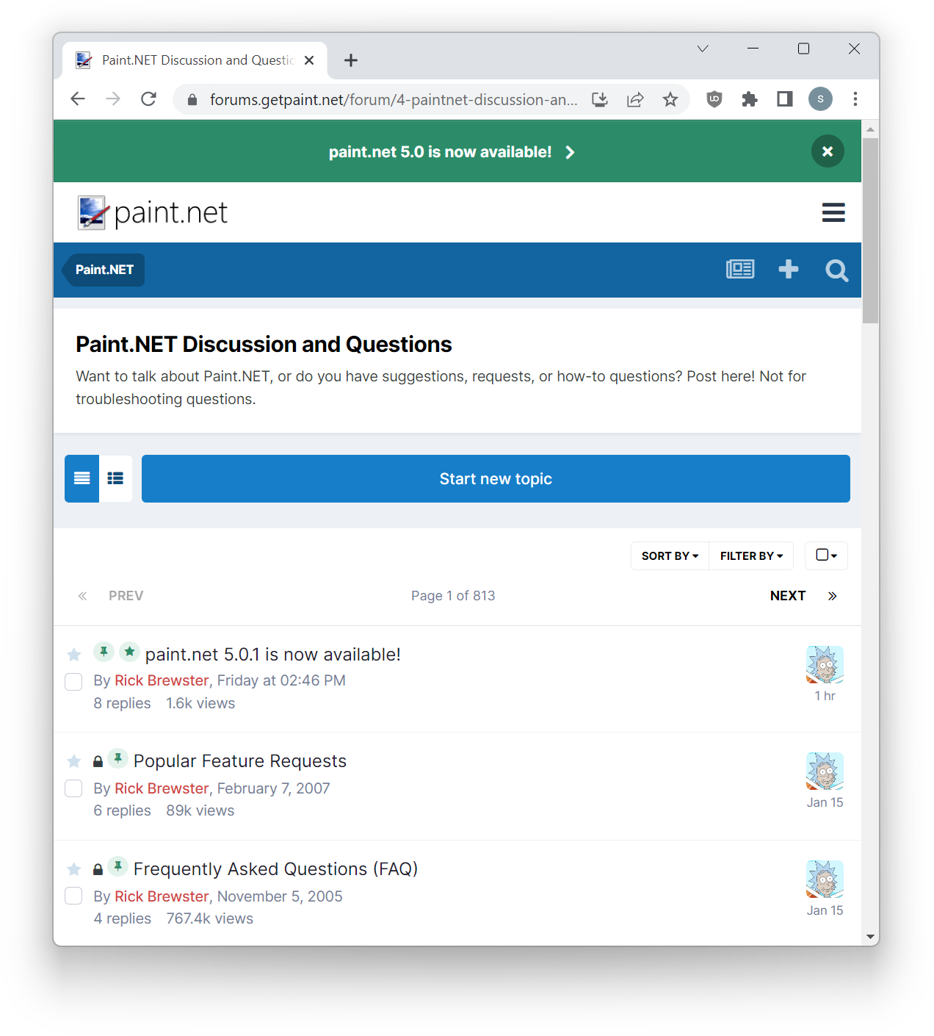Screen dimensions: 934x1036
Task: Tick checkbox for Frequently Asked Questions topic
Action: coord(73,896)
